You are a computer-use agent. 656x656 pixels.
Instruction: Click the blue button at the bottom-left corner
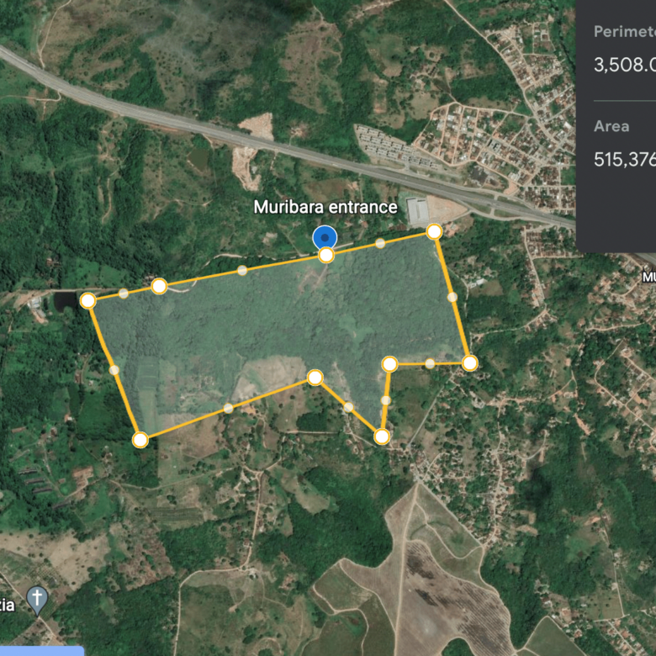tap(42, 651)
